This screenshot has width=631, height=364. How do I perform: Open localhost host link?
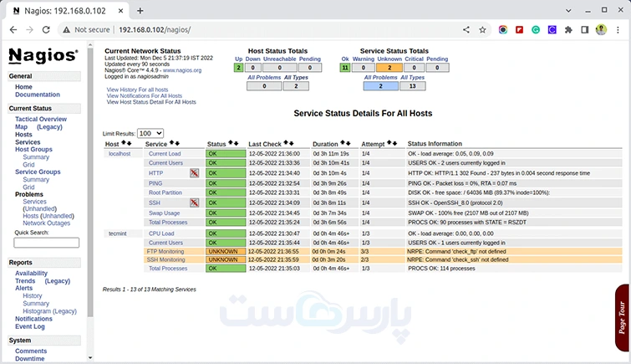point(120,154)
